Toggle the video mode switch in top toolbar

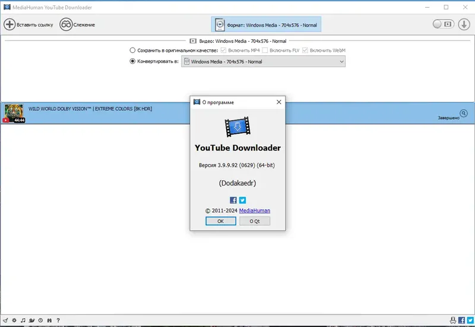tap(443, 24)
